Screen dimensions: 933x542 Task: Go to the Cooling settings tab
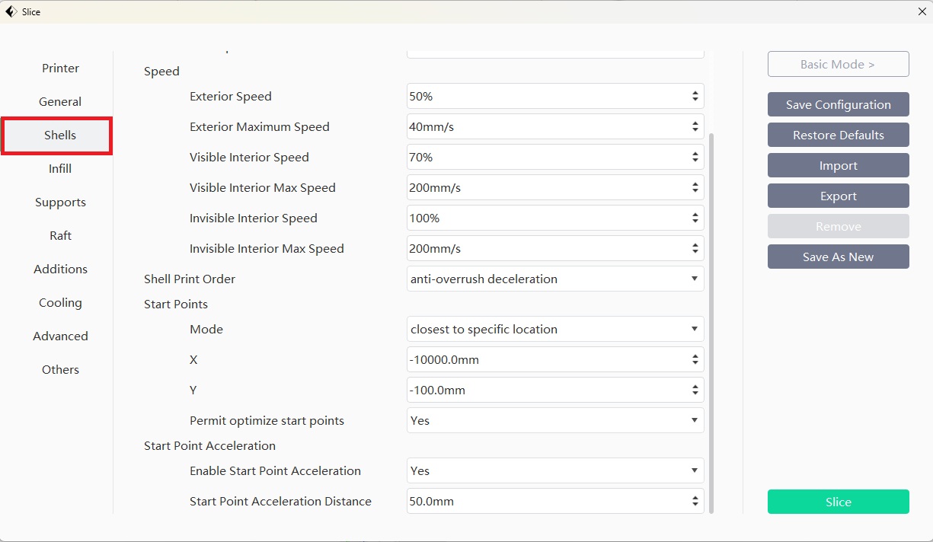coord(60,303)
